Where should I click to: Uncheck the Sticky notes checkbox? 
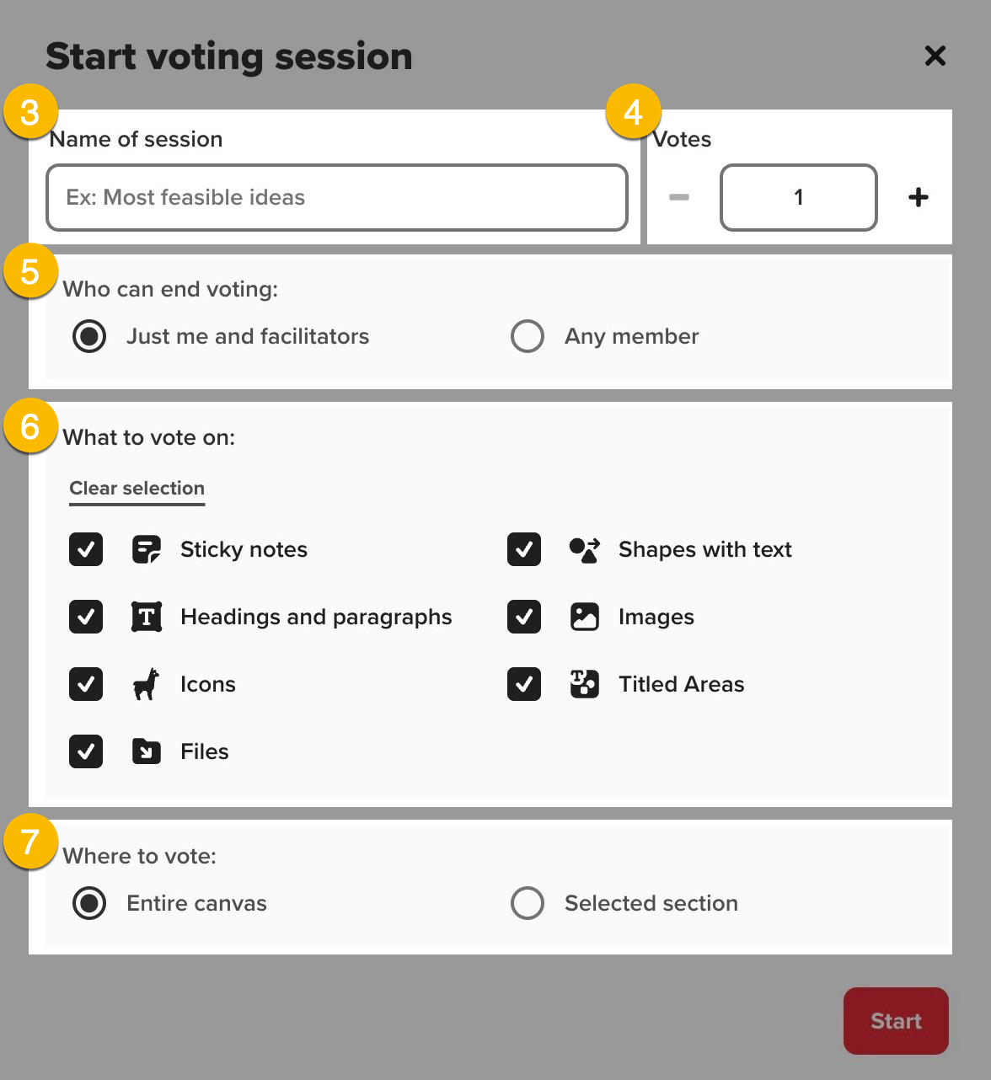[x=85, y=549]
